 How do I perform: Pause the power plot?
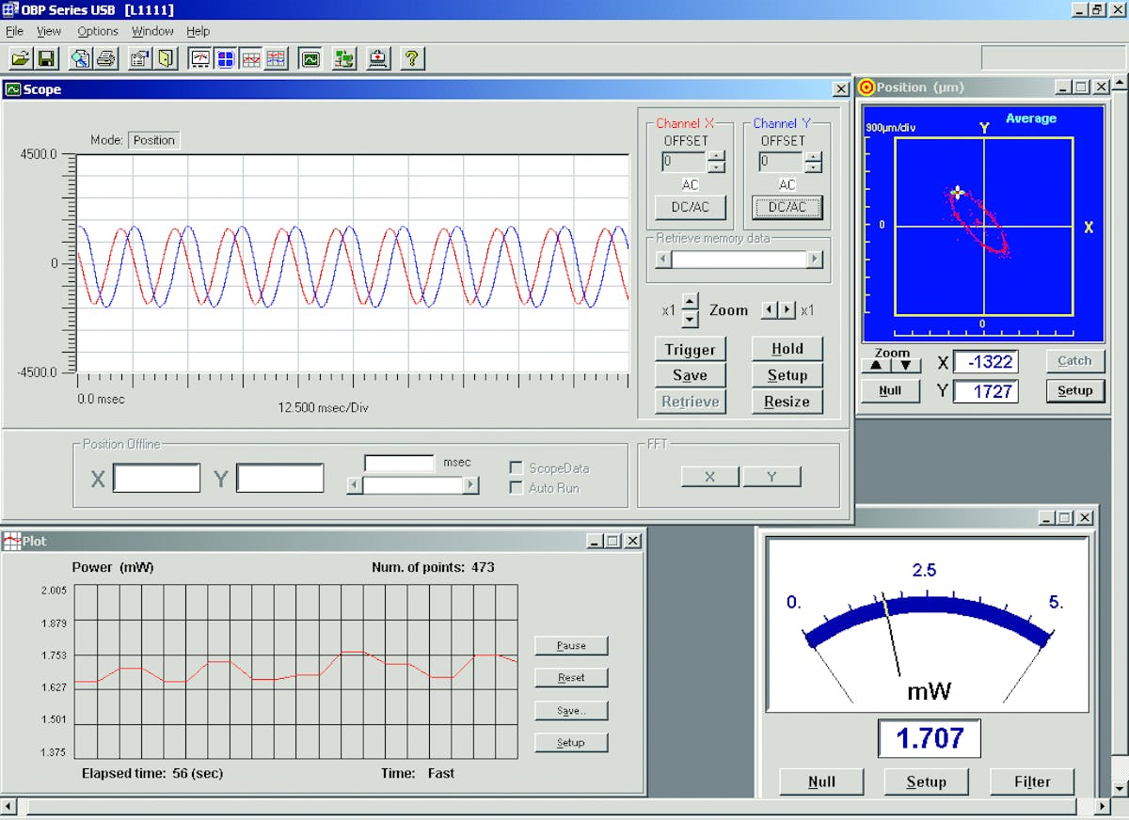tap(570, 646)
